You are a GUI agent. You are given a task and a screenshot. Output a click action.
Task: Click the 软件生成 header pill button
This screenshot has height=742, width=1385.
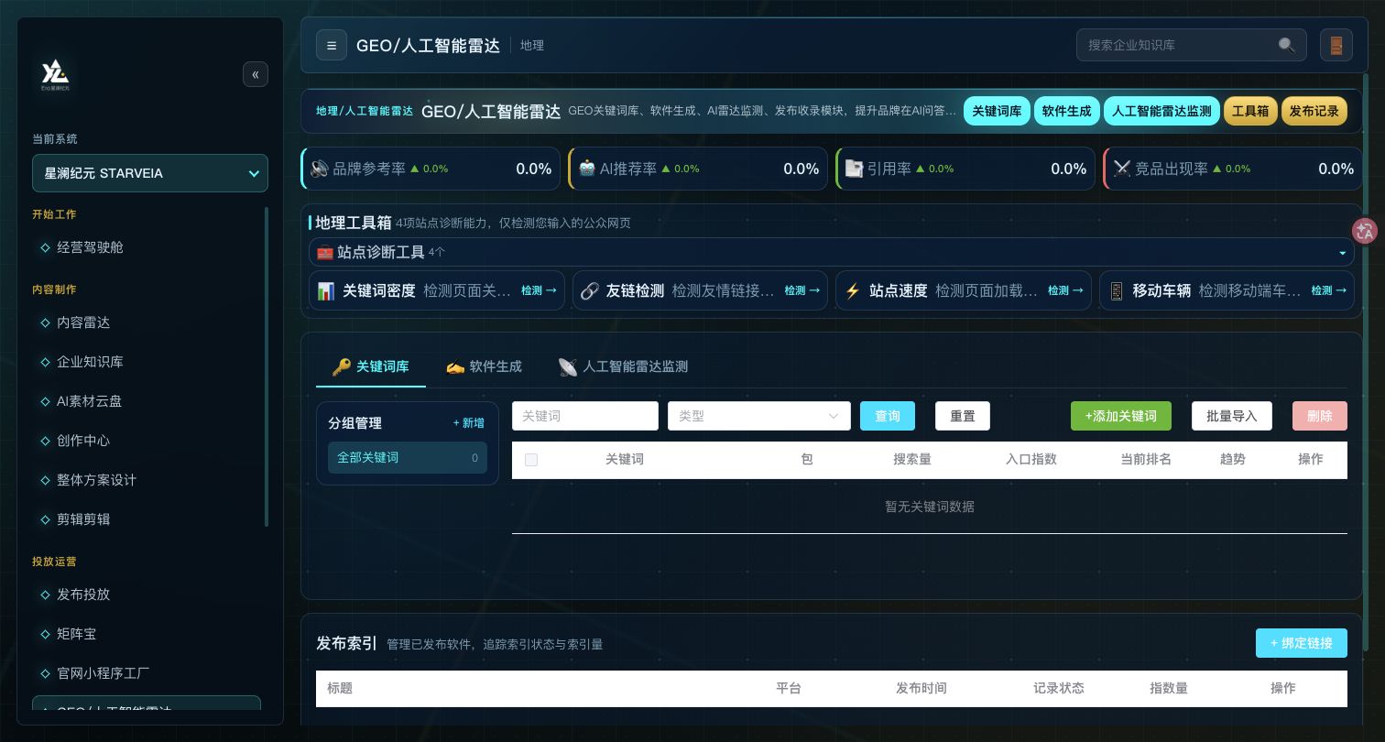(1066, 111)
